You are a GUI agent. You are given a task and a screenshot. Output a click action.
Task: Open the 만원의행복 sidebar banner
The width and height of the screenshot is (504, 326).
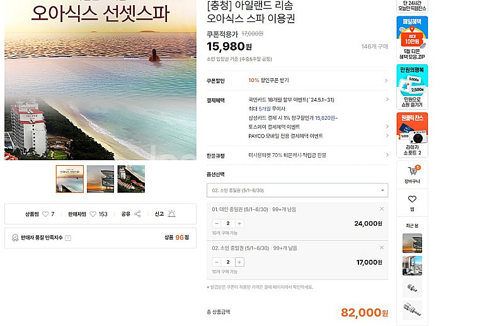(x=412, y=87)
